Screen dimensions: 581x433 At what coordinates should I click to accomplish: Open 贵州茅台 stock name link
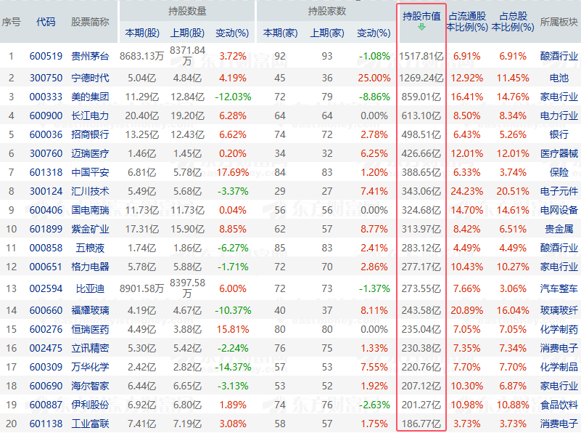[90, 57]
